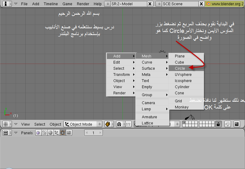Viewport: 245px width, 169px height.
Task: Open the Timeline menu
Action: pyautogui.click(x=51, y=4)
